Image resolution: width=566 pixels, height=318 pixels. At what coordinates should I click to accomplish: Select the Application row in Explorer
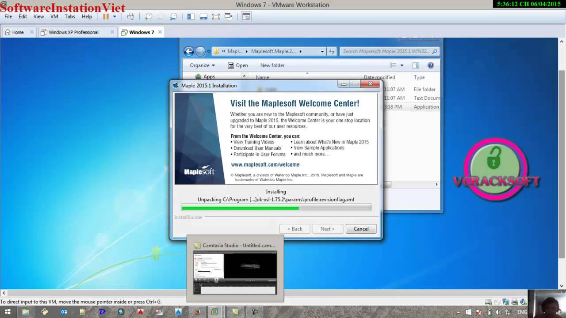click(411, 107)
